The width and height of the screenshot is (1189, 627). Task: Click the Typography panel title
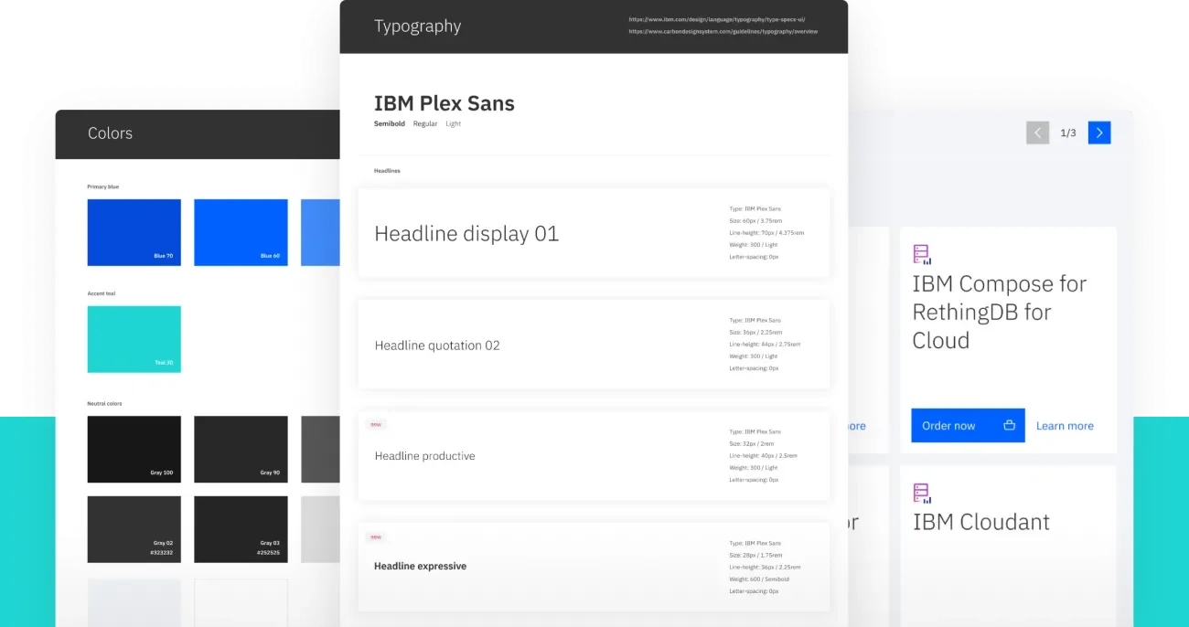pos(418,27)
